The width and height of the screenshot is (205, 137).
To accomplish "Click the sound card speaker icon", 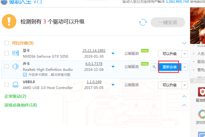I will coord(15,67).
